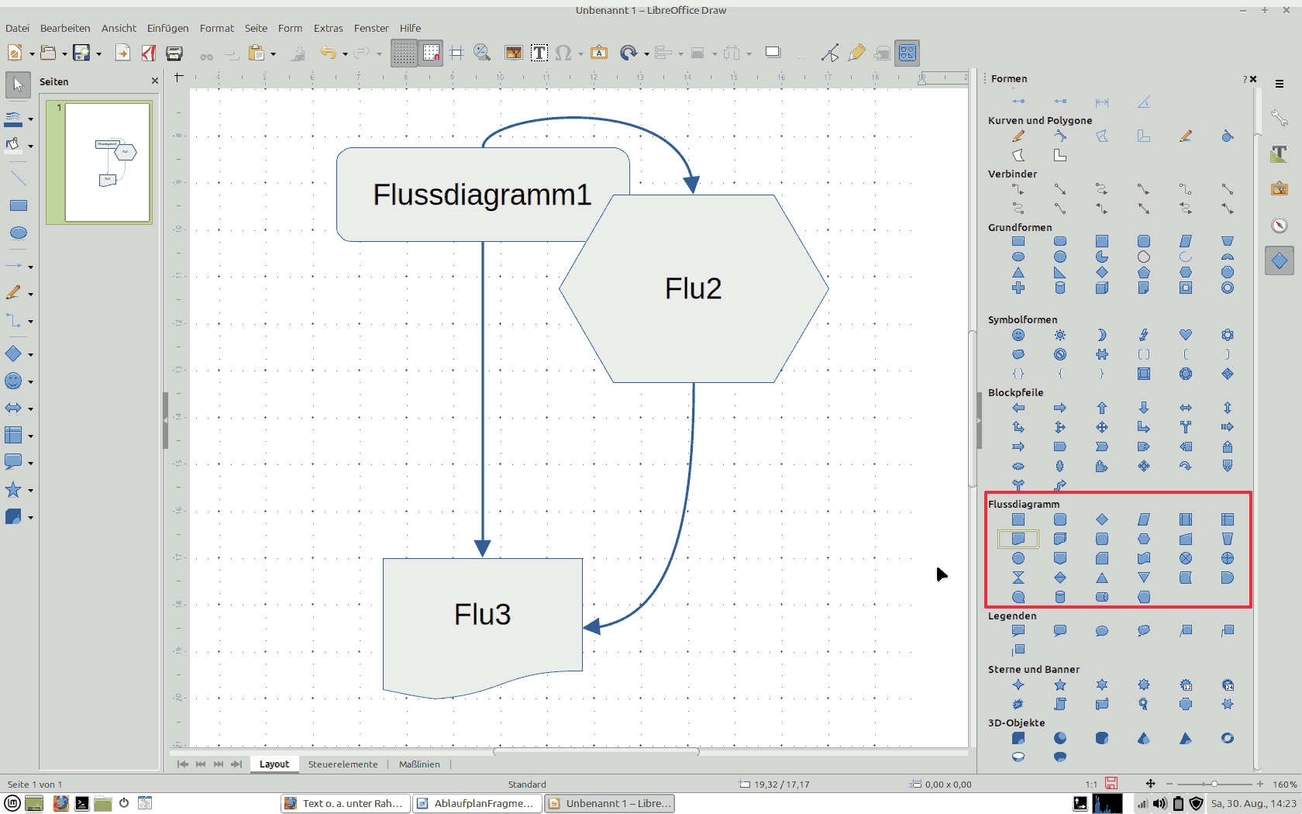Image resolution: width=1302 pixels, height=814 pixels.
Task: Switch to the AblaufplanFragme… taskbar window
Action: click(x=477, y=803)
